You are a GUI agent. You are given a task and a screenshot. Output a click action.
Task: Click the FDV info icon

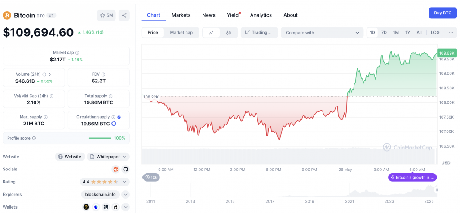pos(103,75)
